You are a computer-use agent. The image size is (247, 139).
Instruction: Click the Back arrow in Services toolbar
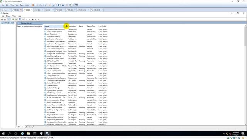[2, 19]
